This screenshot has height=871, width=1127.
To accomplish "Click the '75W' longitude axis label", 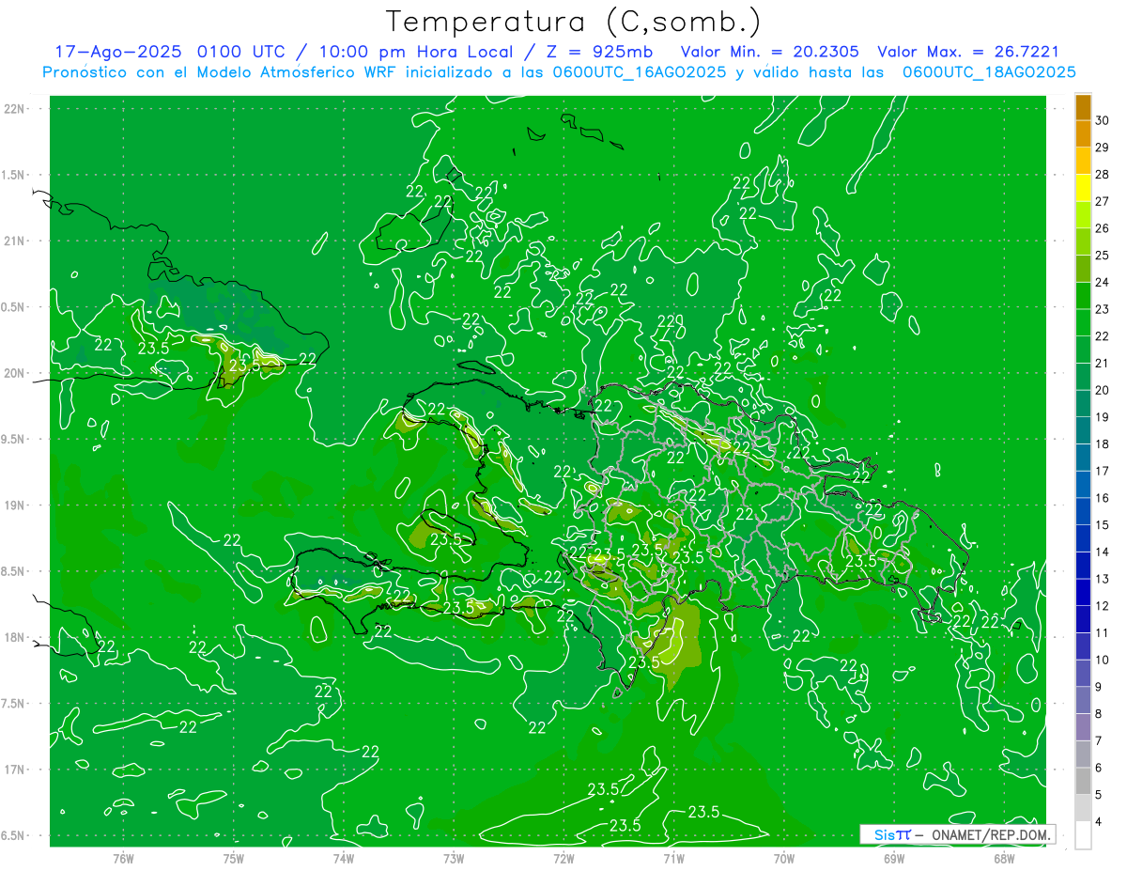I will (x=234, y=859).
